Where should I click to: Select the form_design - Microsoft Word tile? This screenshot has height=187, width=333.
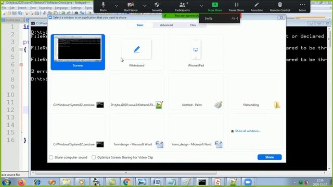(x=196, y=131)
